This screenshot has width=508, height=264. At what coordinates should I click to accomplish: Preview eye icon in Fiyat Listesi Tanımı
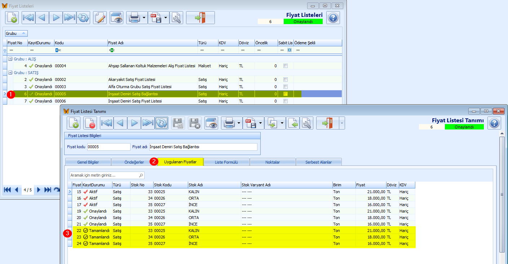click(x=211, y=123)
